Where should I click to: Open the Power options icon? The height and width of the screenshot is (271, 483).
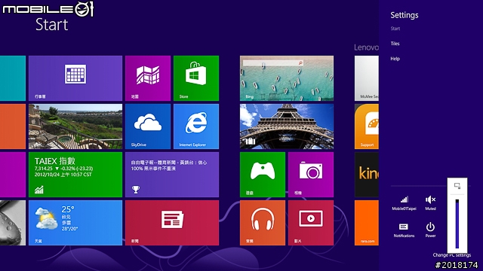click(430, 230)
